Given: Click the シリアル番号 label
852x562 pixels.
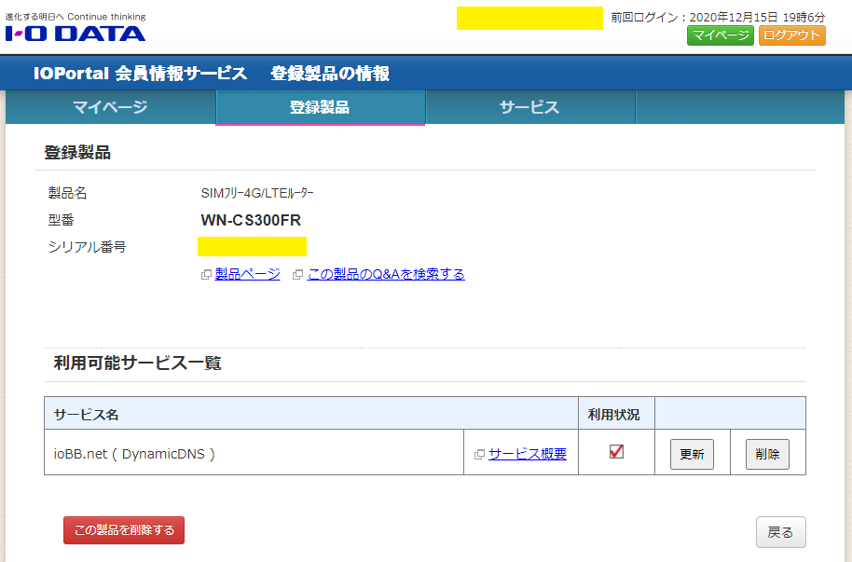Looking at the screenshot, I should [87, 247].
